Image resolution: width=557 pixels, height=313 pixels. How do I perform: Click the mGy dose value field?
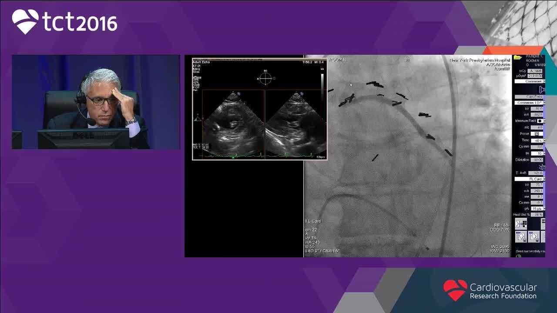pos(535,71)
